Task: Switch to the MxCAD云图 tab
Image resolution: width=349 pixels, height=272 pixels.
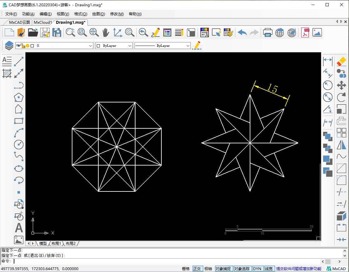Action: (19, 22)
